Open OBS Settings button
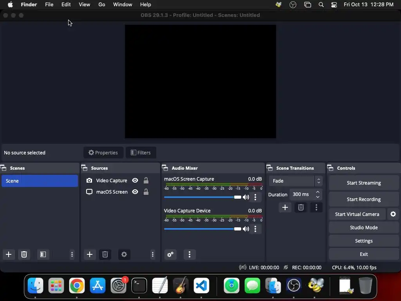The height and width of the screenshot is (301, 401). (364, 241)
